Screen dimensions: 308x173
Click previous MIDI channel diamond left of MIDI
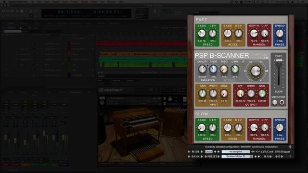[x=189, y=152]
